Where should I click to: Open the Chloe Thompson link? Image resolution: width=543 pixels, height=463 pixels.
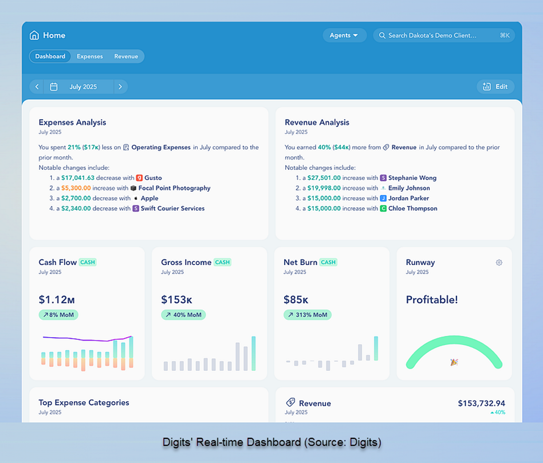[413, 208]
